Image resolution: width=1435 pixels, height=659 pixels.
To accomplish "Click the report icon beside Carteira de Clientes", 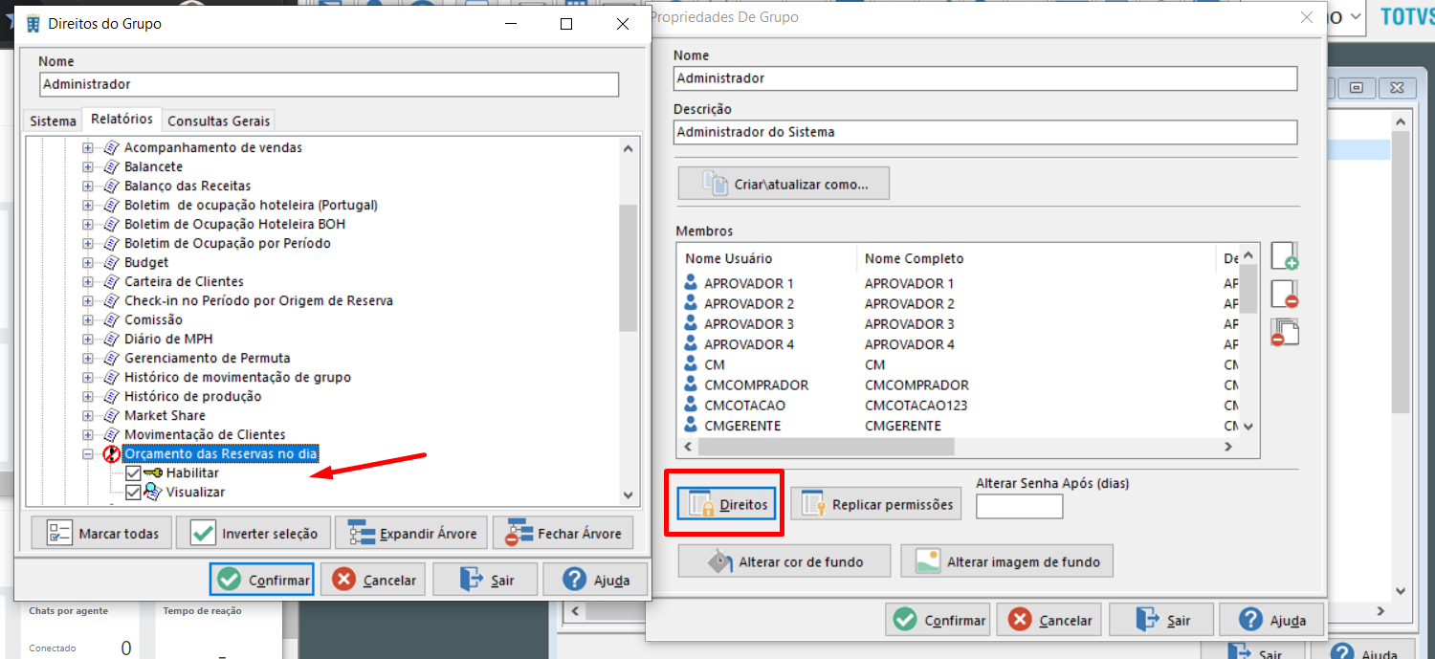I will pyautogui.click(x=111, y=281).
